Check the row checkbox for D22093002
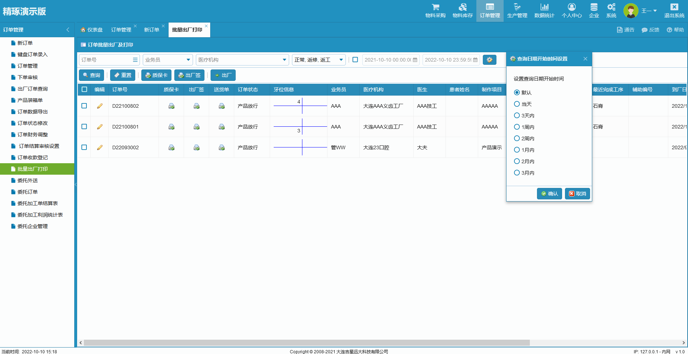688x354 pixels. 84,147
